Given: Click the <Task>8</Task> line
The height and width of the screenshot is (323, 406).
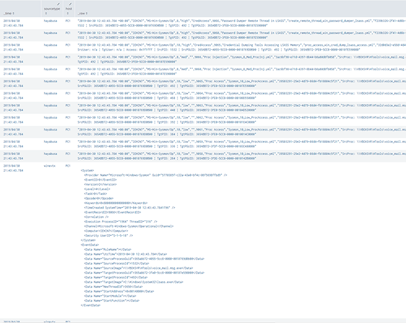Looking at the screenshot, I should (95, 194).
